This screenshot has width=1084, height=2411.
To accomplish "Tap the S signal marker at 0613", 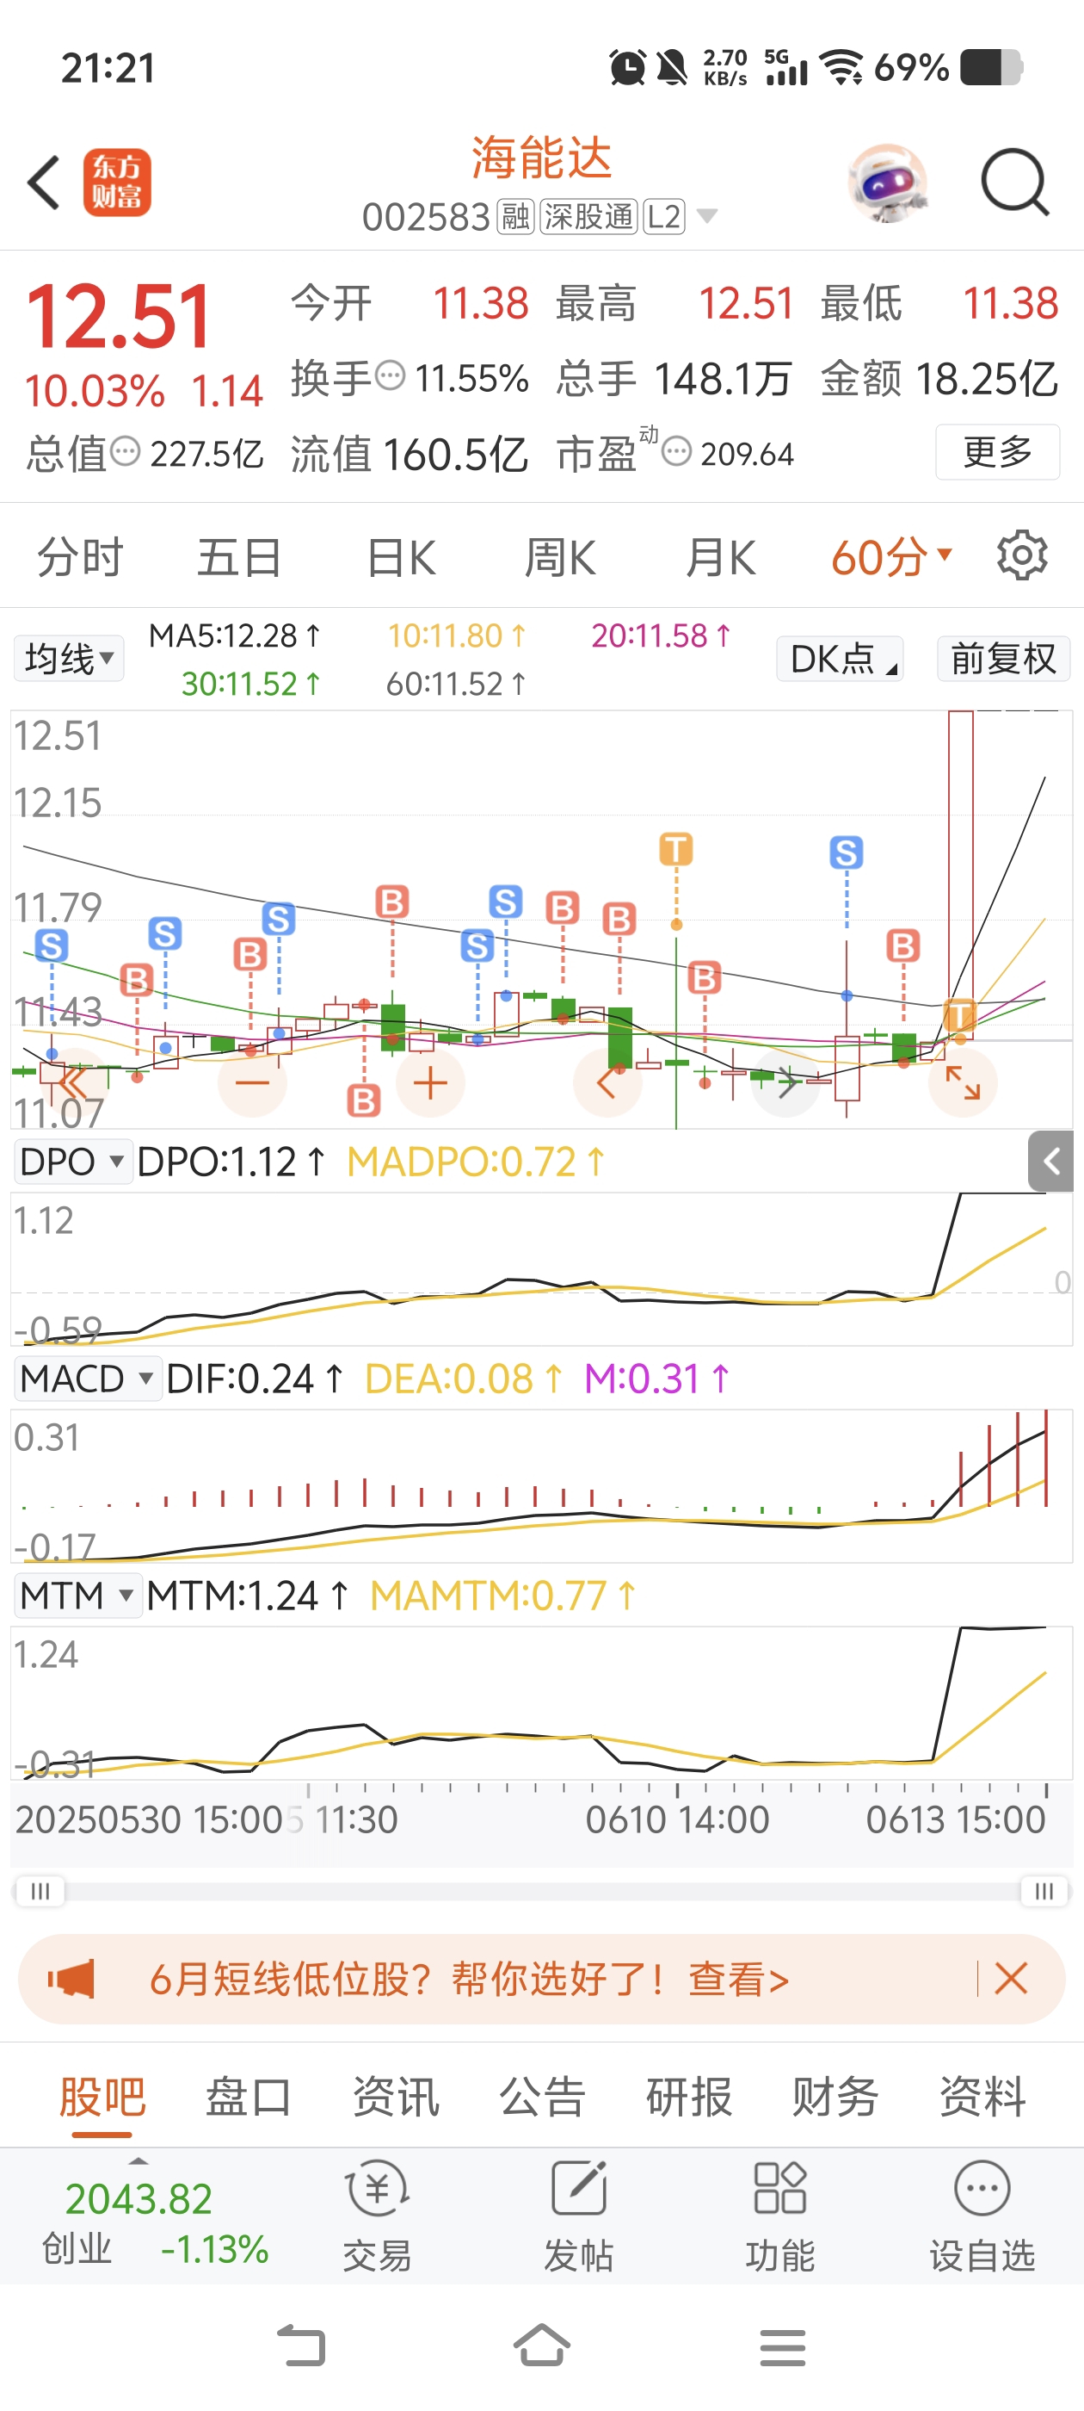I will point(847,852).
